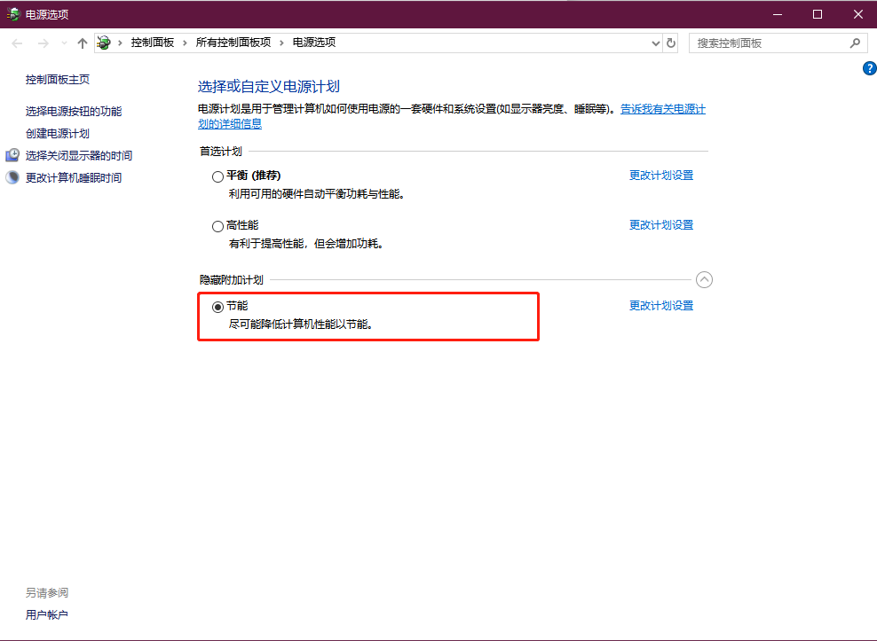Open 更改计划设置 for the 高性能 plan
Image resolution: width=877 pixels, height=641 pixels.
(661, 225)
